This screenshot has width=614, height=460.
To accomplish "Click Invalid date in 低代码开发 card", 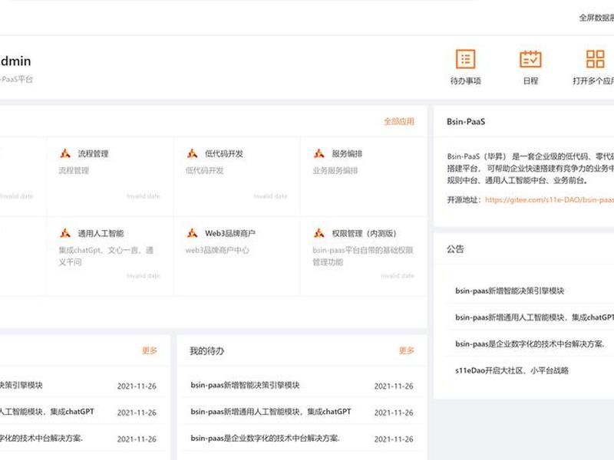I will [x=270, y=196].
